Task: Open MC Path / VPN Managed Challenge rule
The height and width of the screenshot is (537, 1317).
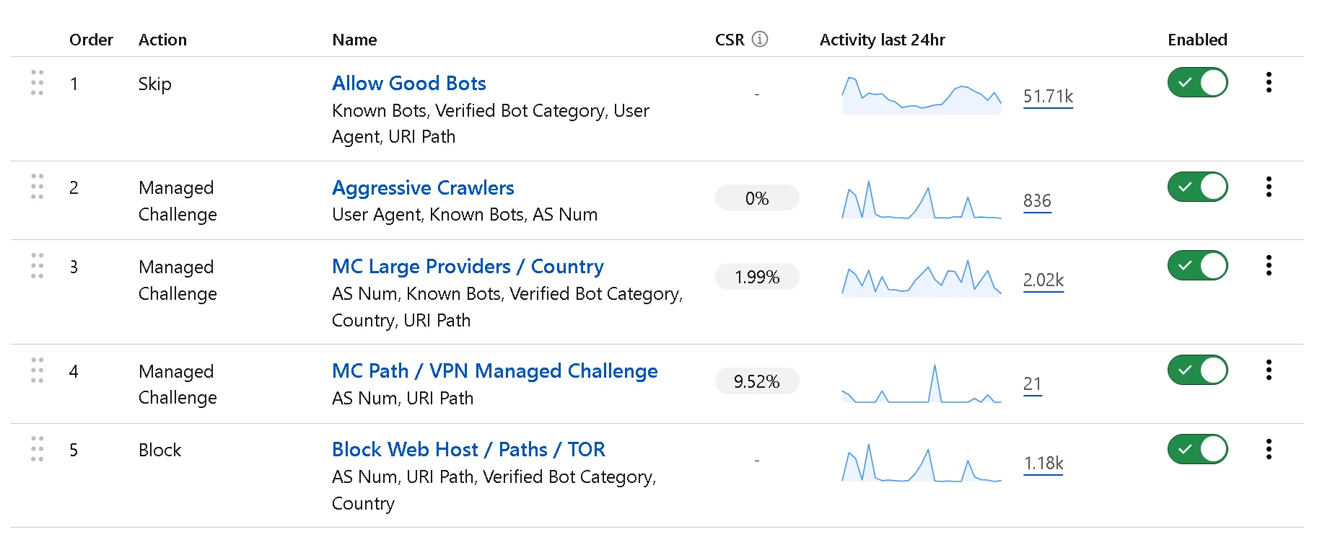Action: 494,371
